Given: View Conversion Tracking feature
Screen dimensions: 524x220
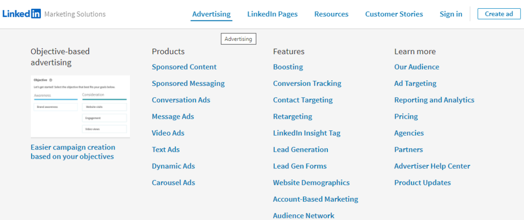Looking at the screenshot, I should click(307, 83).
